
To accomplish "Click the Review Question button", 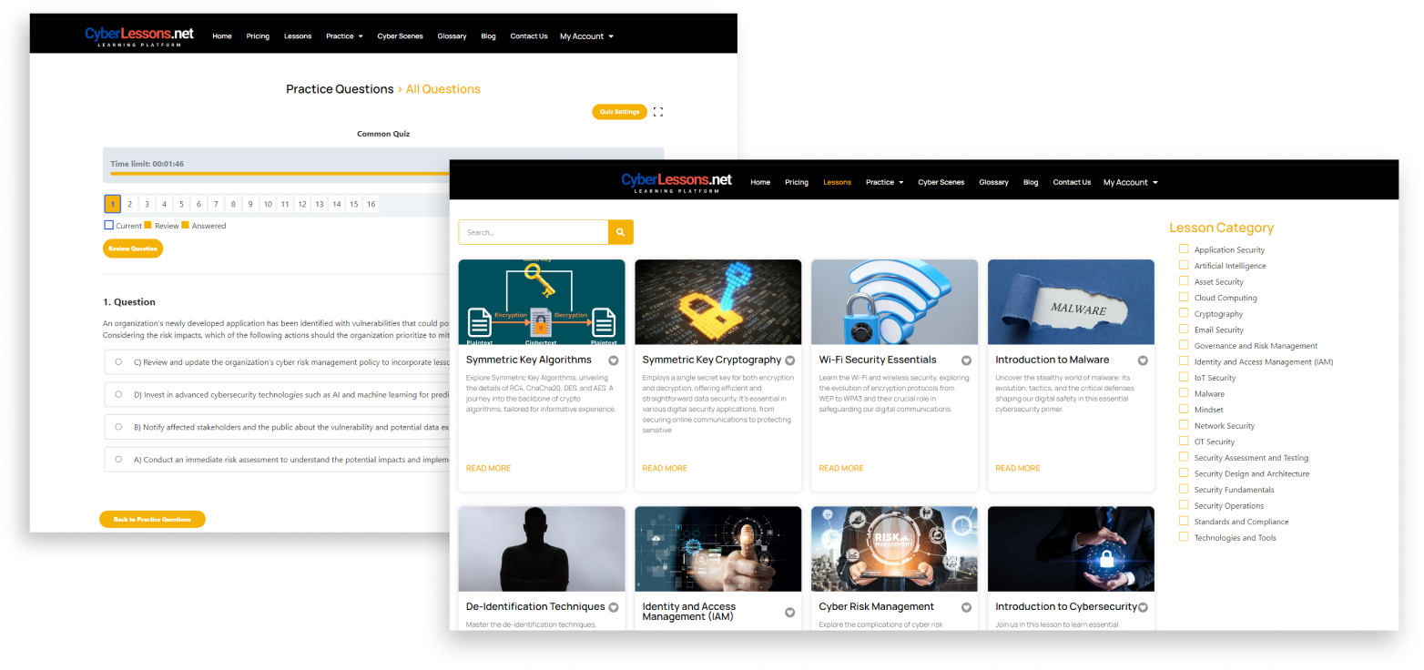I will pyautogui.click(x=133, y=249).
